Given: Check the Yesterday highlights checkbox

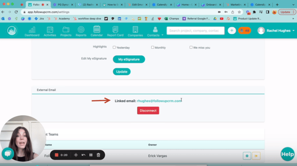Looking at the screenshot, I should pyautogui.click(x=114, y=47).
